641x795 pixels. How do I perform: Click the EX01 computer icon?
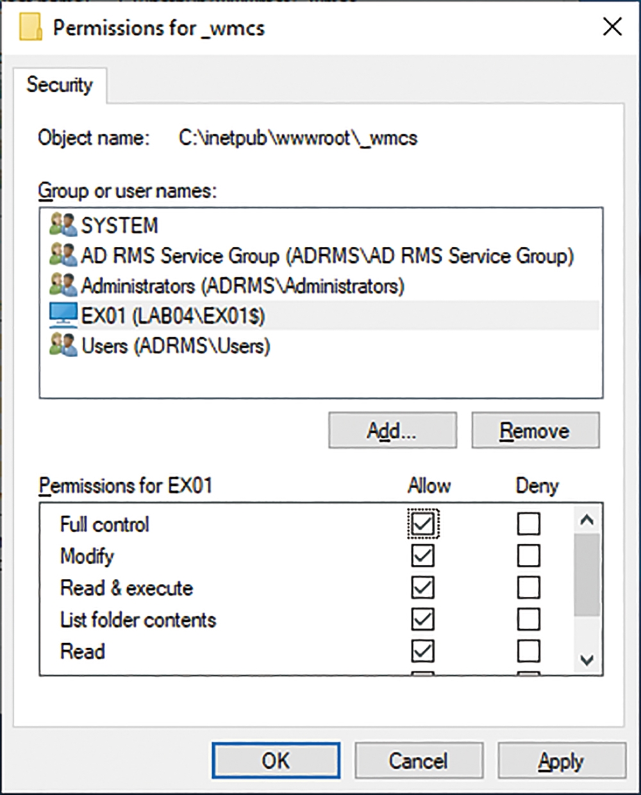coord(63,315)
